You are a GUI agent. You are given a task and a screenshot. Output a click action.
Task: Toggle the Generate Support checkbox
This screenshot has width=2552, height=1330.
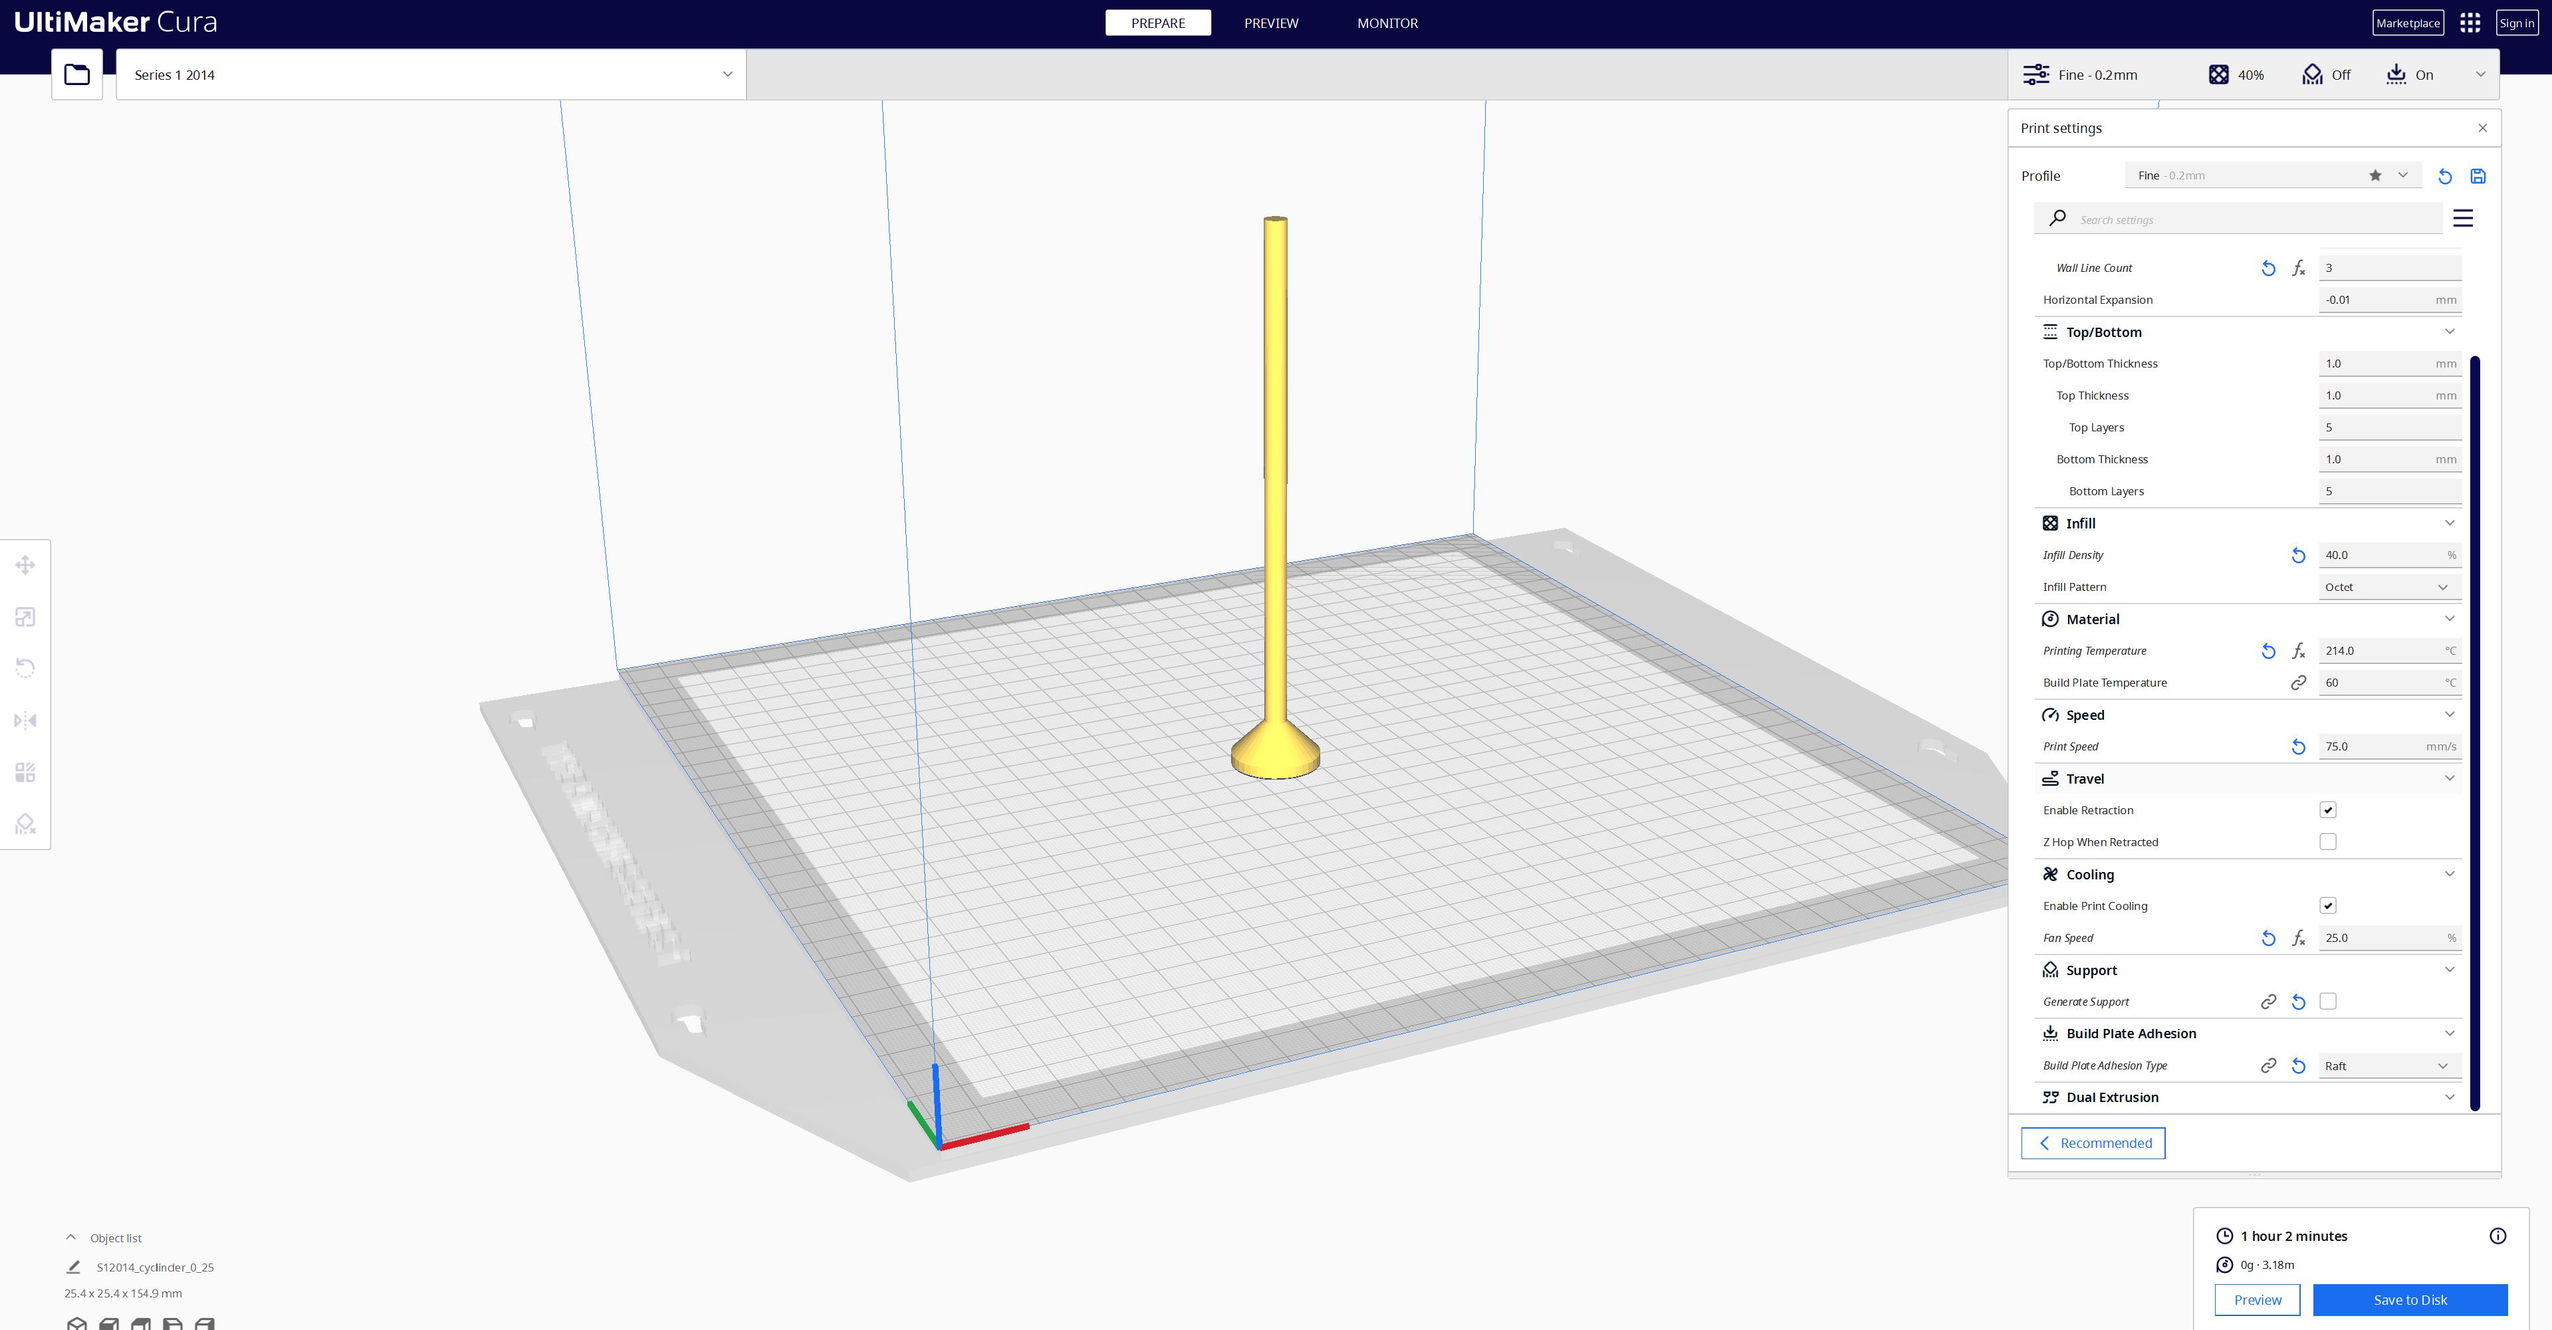click(x=2327, y=1001)
